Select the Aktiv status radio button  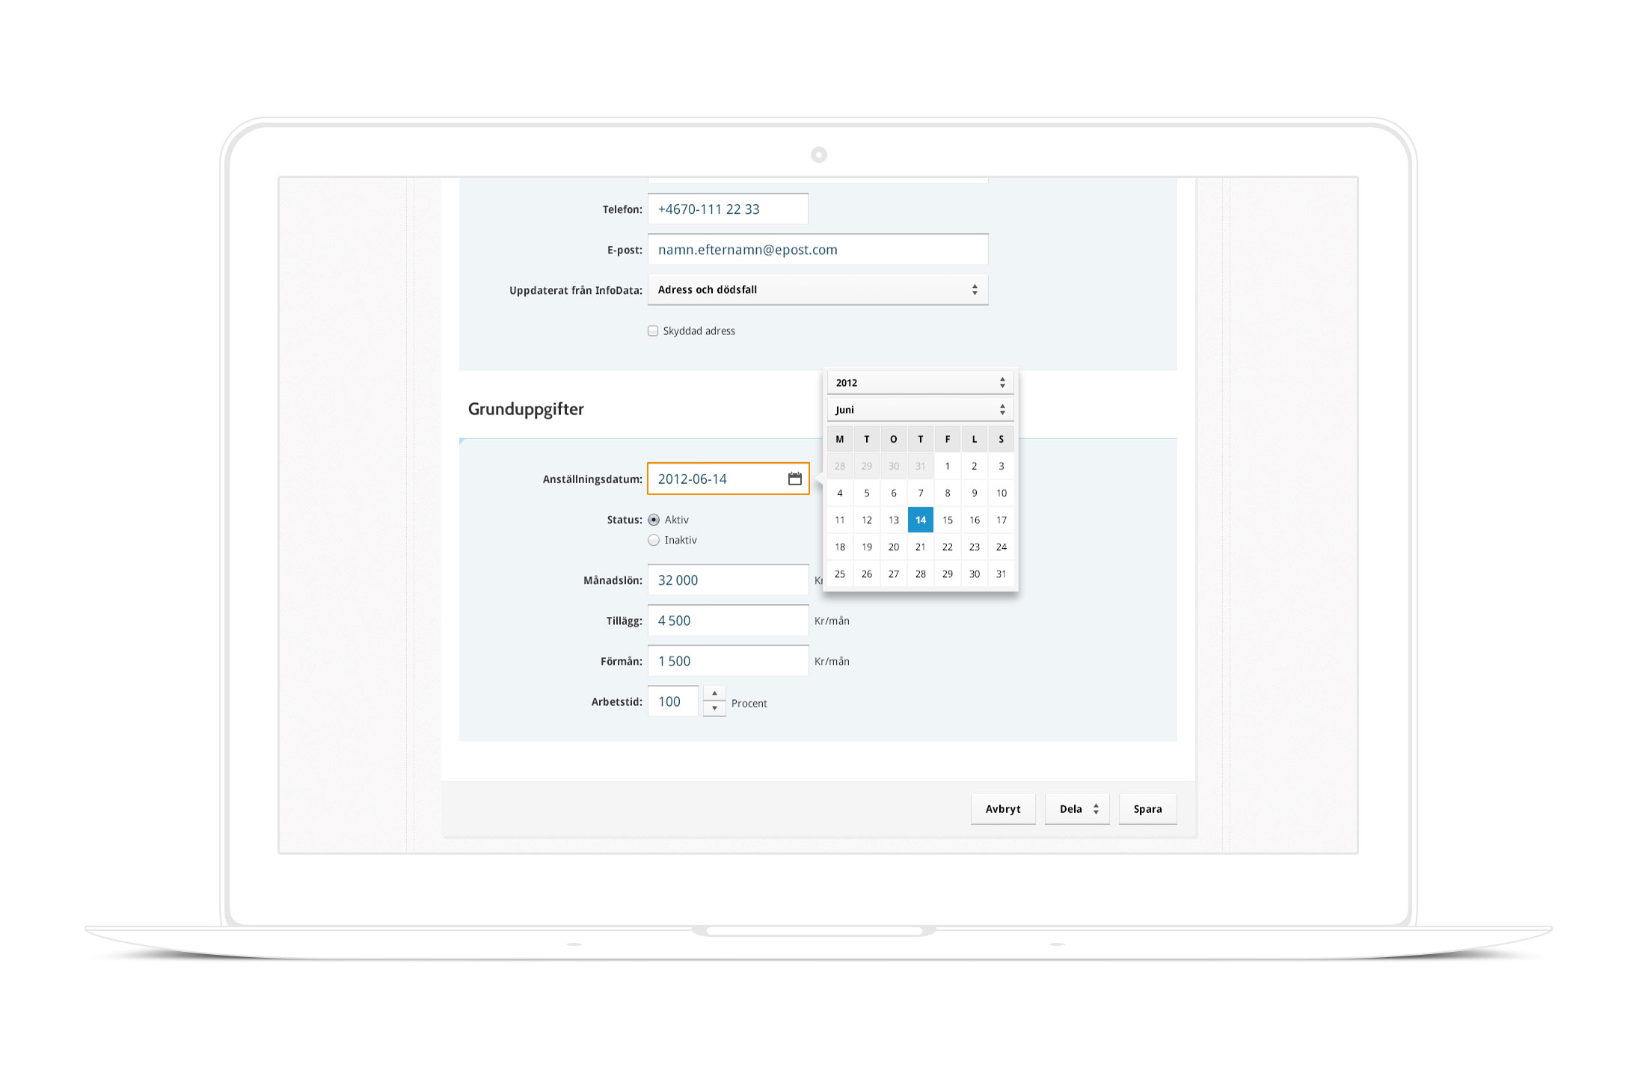654,520
